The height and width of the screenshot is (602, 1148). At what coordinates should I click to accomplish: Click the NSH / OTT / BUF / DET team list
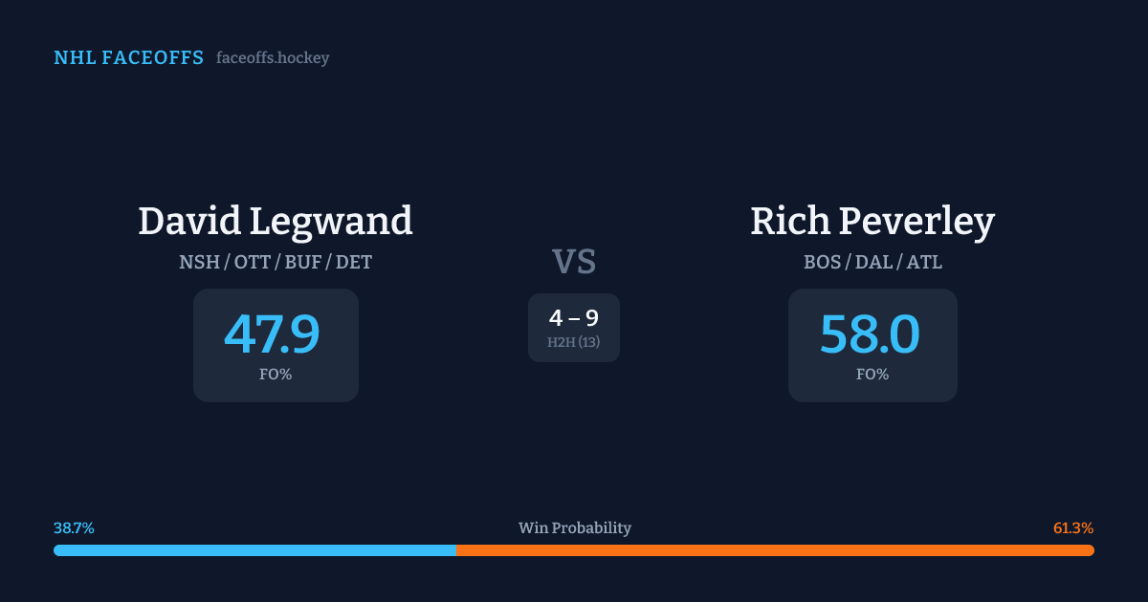pos(276,262)
